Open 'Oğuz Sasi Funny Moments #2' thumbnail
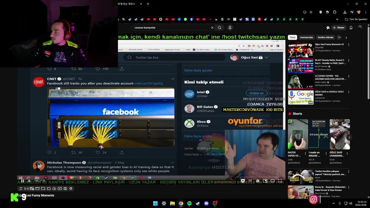Viewport: 370px width, 208px height. click(301, 50)
